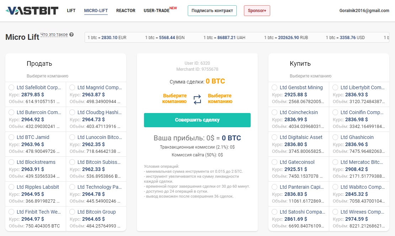The height and width of the screenshot is (236, 395).
Task: Go to the REACTOR section
Action: (x=126, y=11)
